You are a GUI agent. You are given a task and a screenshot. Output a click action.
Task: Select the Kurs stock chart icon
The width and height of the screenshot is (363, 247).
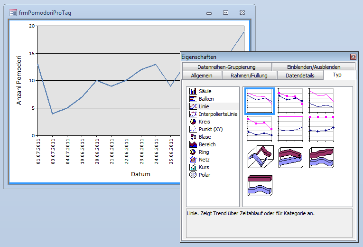(x=193, y=167)
